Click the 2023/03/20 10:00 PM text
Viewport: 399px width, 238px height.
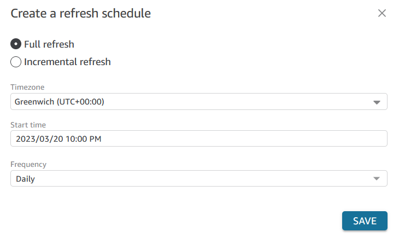58,139
